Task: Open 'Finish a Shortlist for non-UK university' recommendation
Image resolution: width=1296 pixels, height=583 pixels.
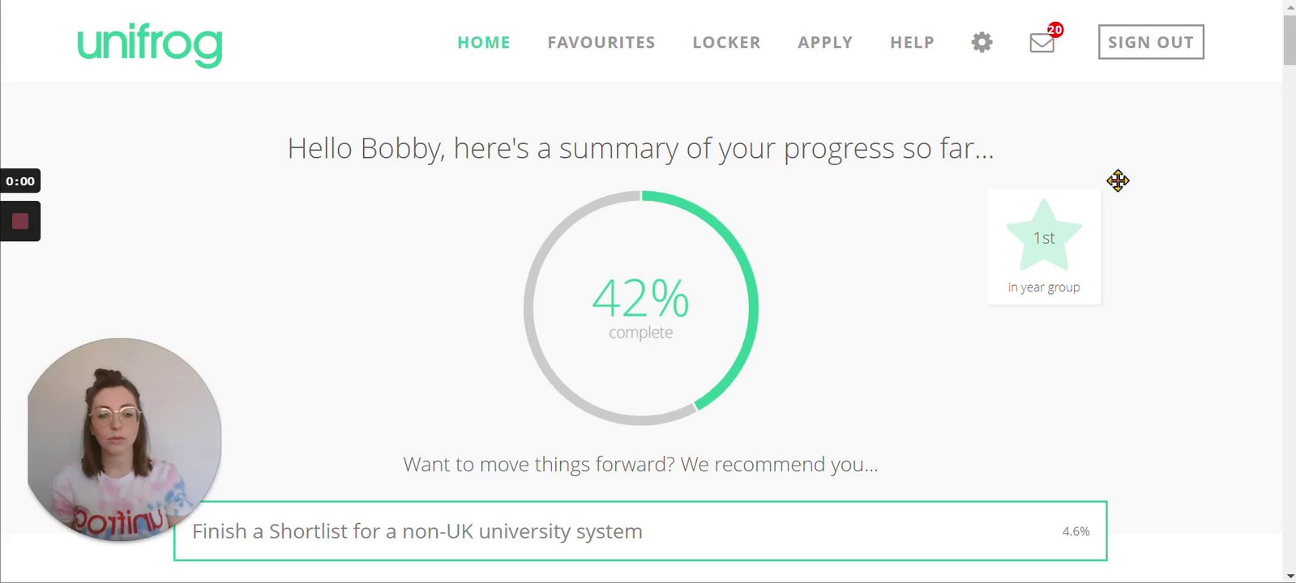Action: pyautogui.click(x=417, y=531)
